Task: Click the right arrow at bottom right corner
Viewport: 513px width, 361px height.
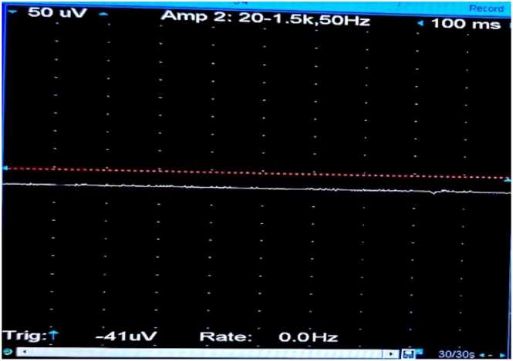Action: click(x=502, y=355)
